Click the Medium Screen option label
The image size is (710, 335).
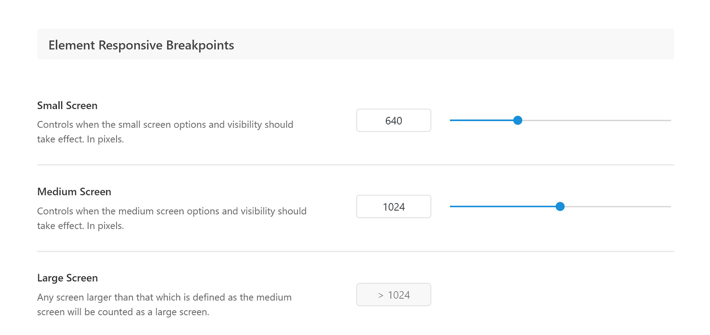74,192
